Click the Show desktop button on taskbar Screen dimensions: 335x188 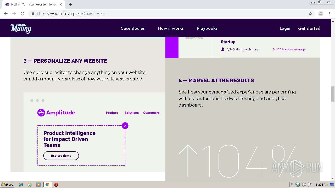point(332,185)
